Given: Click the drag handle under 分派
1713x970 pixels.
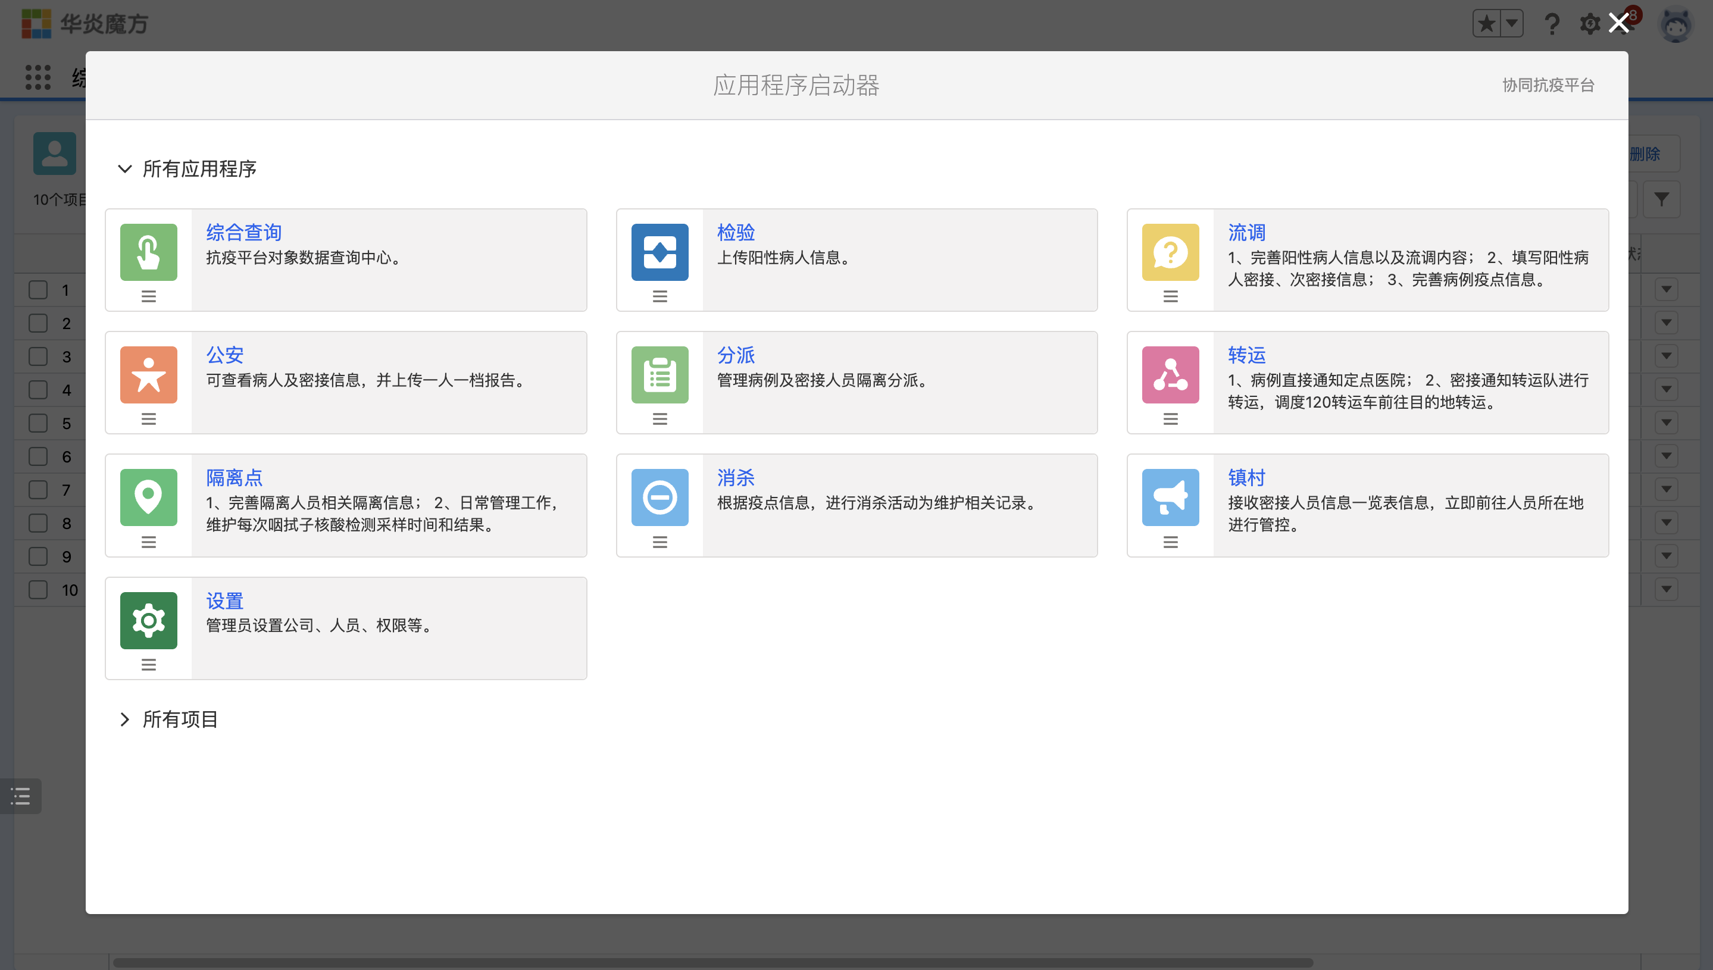Looking at the screenshot, I should click(659, 419).
